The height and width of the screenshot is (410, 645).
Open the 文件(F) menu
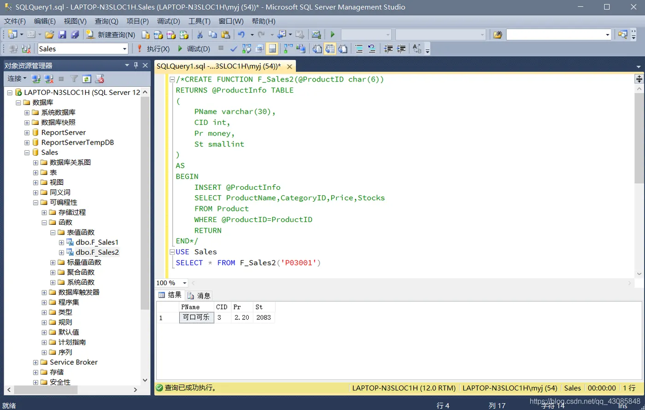click(15, 21)
